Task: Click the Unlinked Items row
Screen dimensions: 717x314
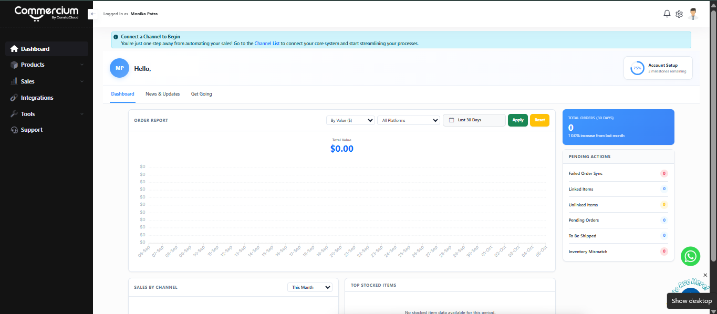Action: pyautogui.click(x=618, y=205)
